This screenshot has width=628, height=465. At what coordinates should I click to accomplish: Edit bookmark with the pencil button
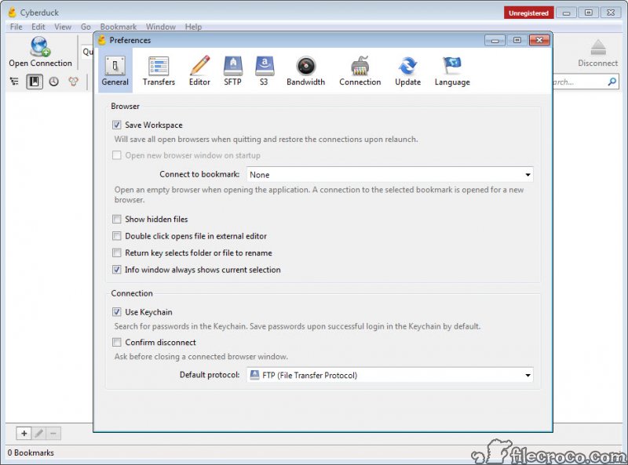pos(38,434)
